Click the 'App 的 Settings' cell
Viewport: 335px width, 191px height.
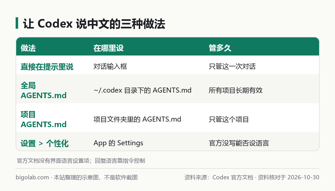click(x=118, y=143)
